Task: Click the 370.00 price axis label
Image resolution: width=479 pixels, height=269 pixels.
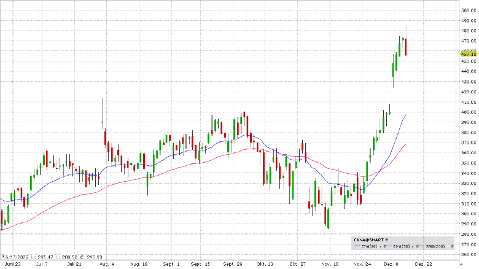Action: click(x=469, y=142)
